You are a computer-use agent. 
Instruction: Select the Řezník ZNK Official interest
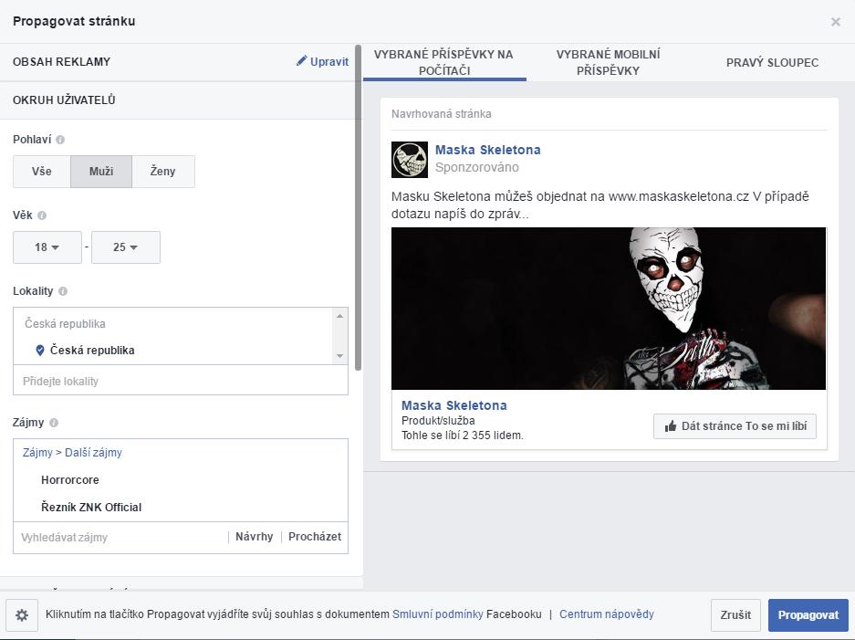[x=91, y=508]
